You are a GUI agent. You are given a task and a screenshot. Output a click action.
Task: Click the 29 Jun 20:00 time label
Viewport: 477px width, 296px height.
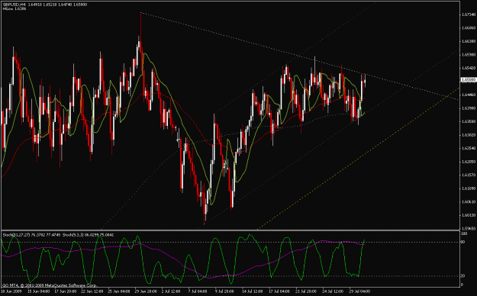click(x=146, y=291)
